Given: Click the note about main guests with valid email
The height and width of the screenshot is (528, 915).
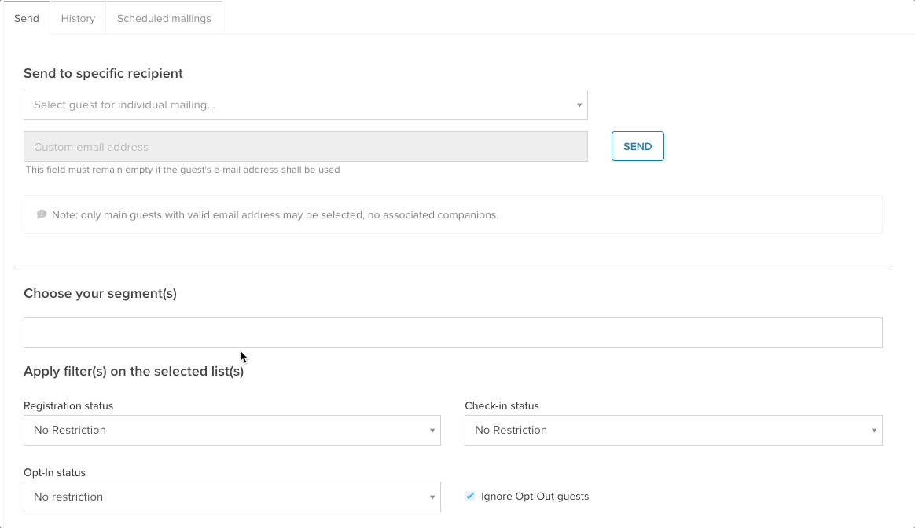Looking at the screenshot, I should (275, 215).
